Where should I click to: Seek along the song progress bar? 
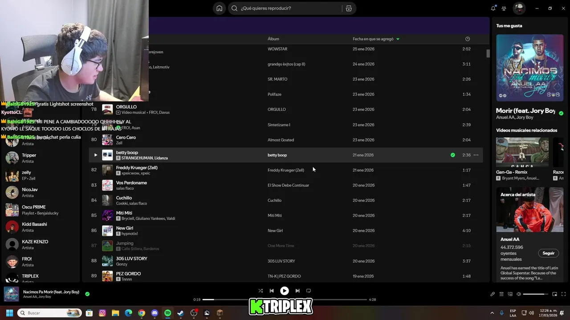point(285,300)
